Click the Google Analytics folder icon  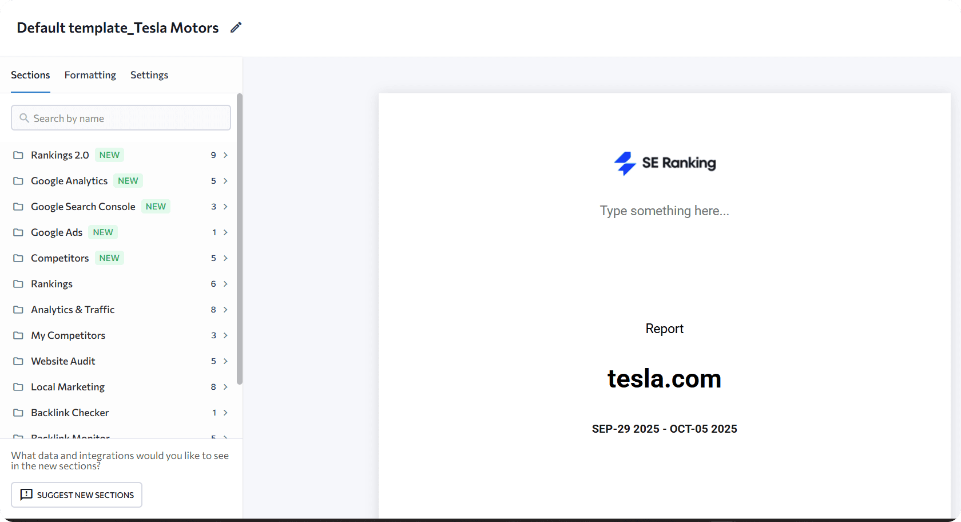(x=18, y=181)
